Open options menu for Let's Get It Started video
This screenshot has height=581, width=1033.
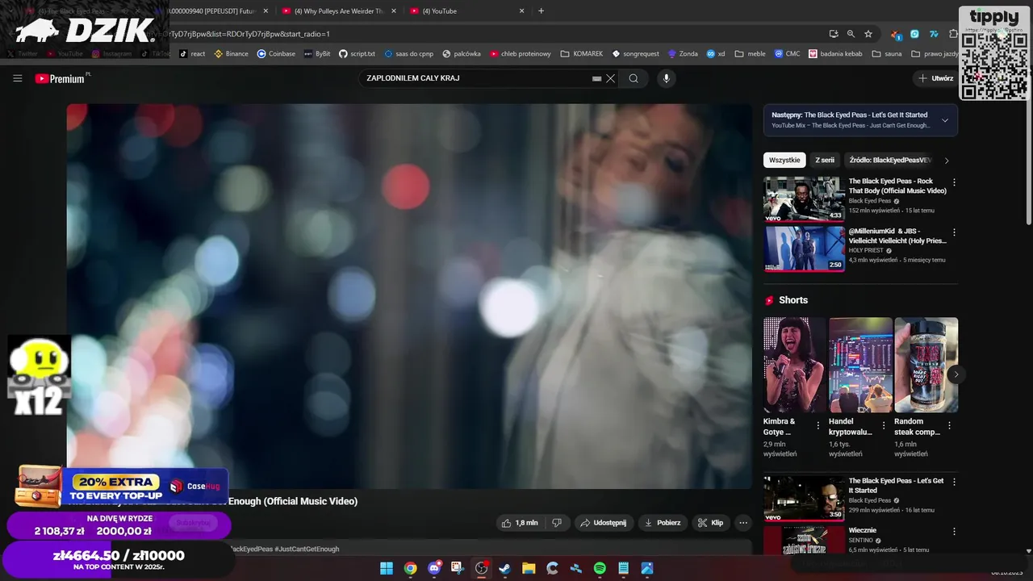[x=954, y=482]
